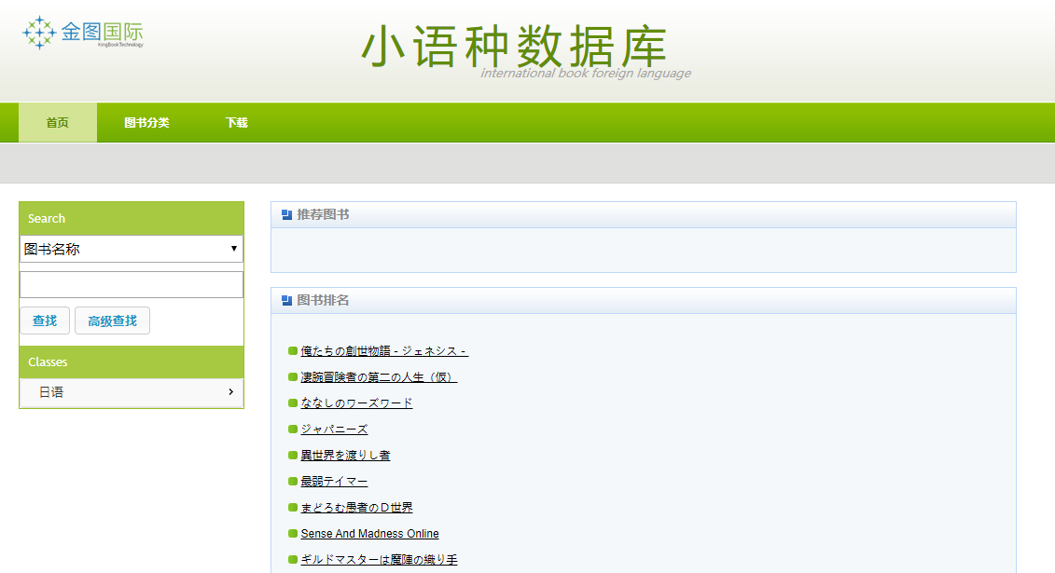1055x573 pixels.
Task: Open the 图书名称 search type dropdown
Action: coord(132,249)
